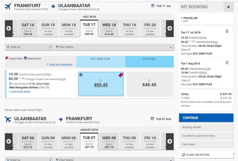Switch return date to WED 08

109,141
